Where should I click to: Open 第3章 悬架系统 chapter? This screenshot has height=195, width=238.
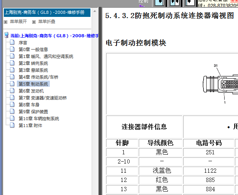[x=33, y=70]
